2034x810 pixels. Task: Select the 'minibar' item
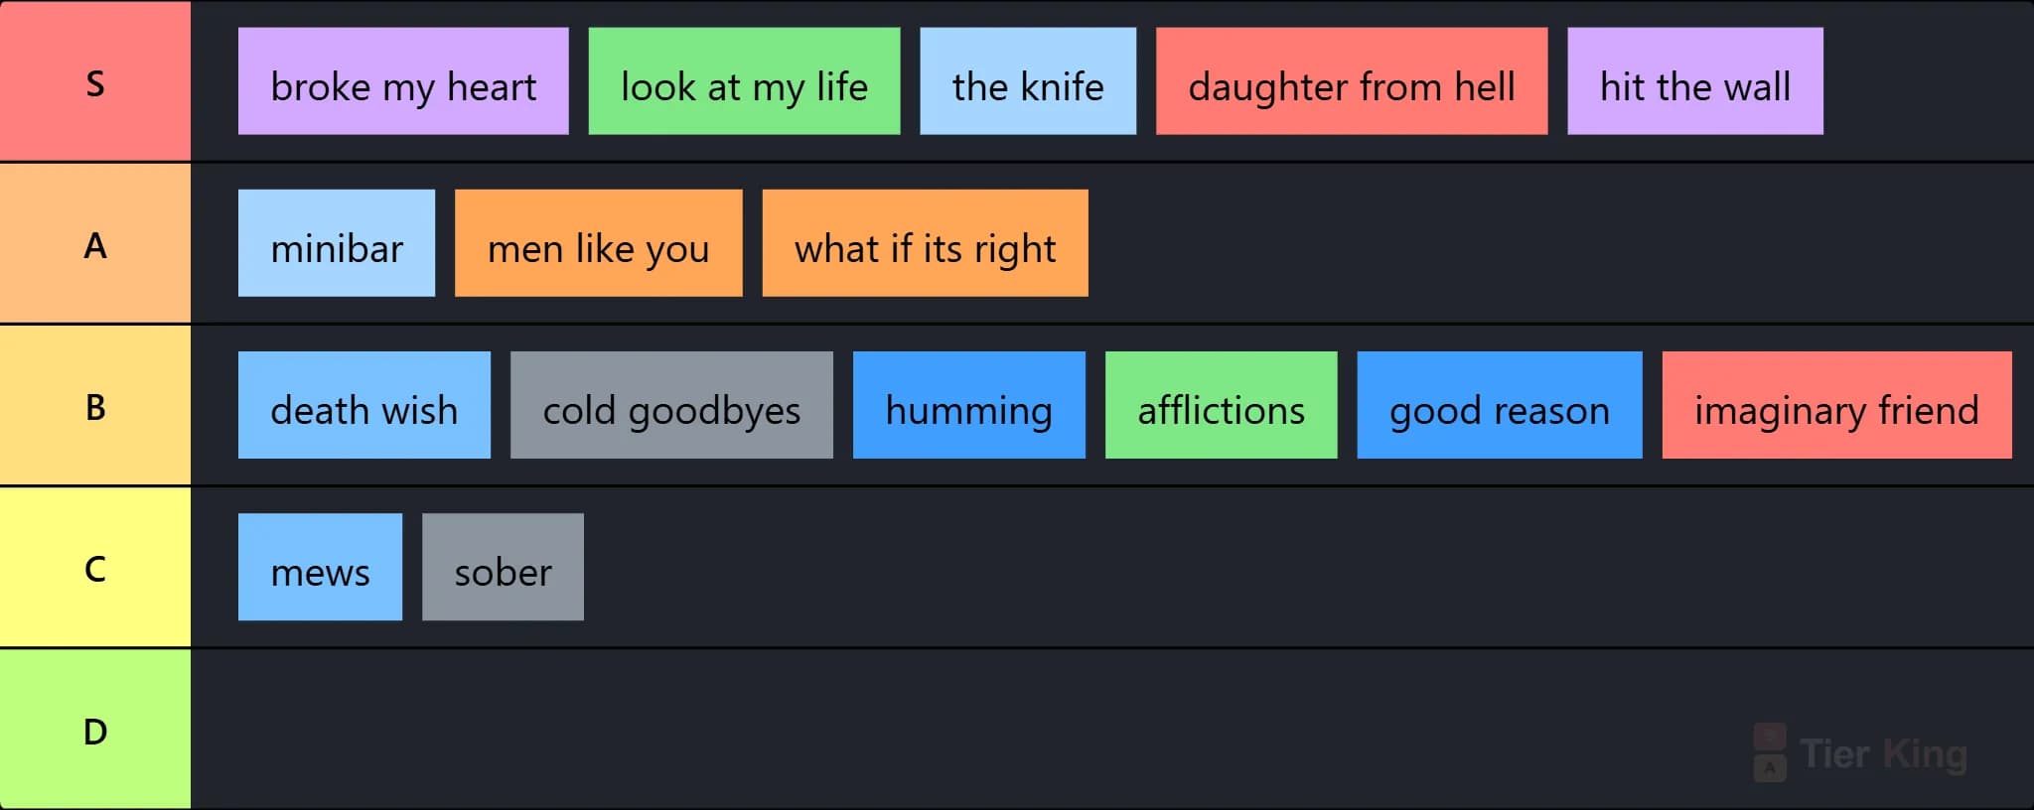coord(337,243)
